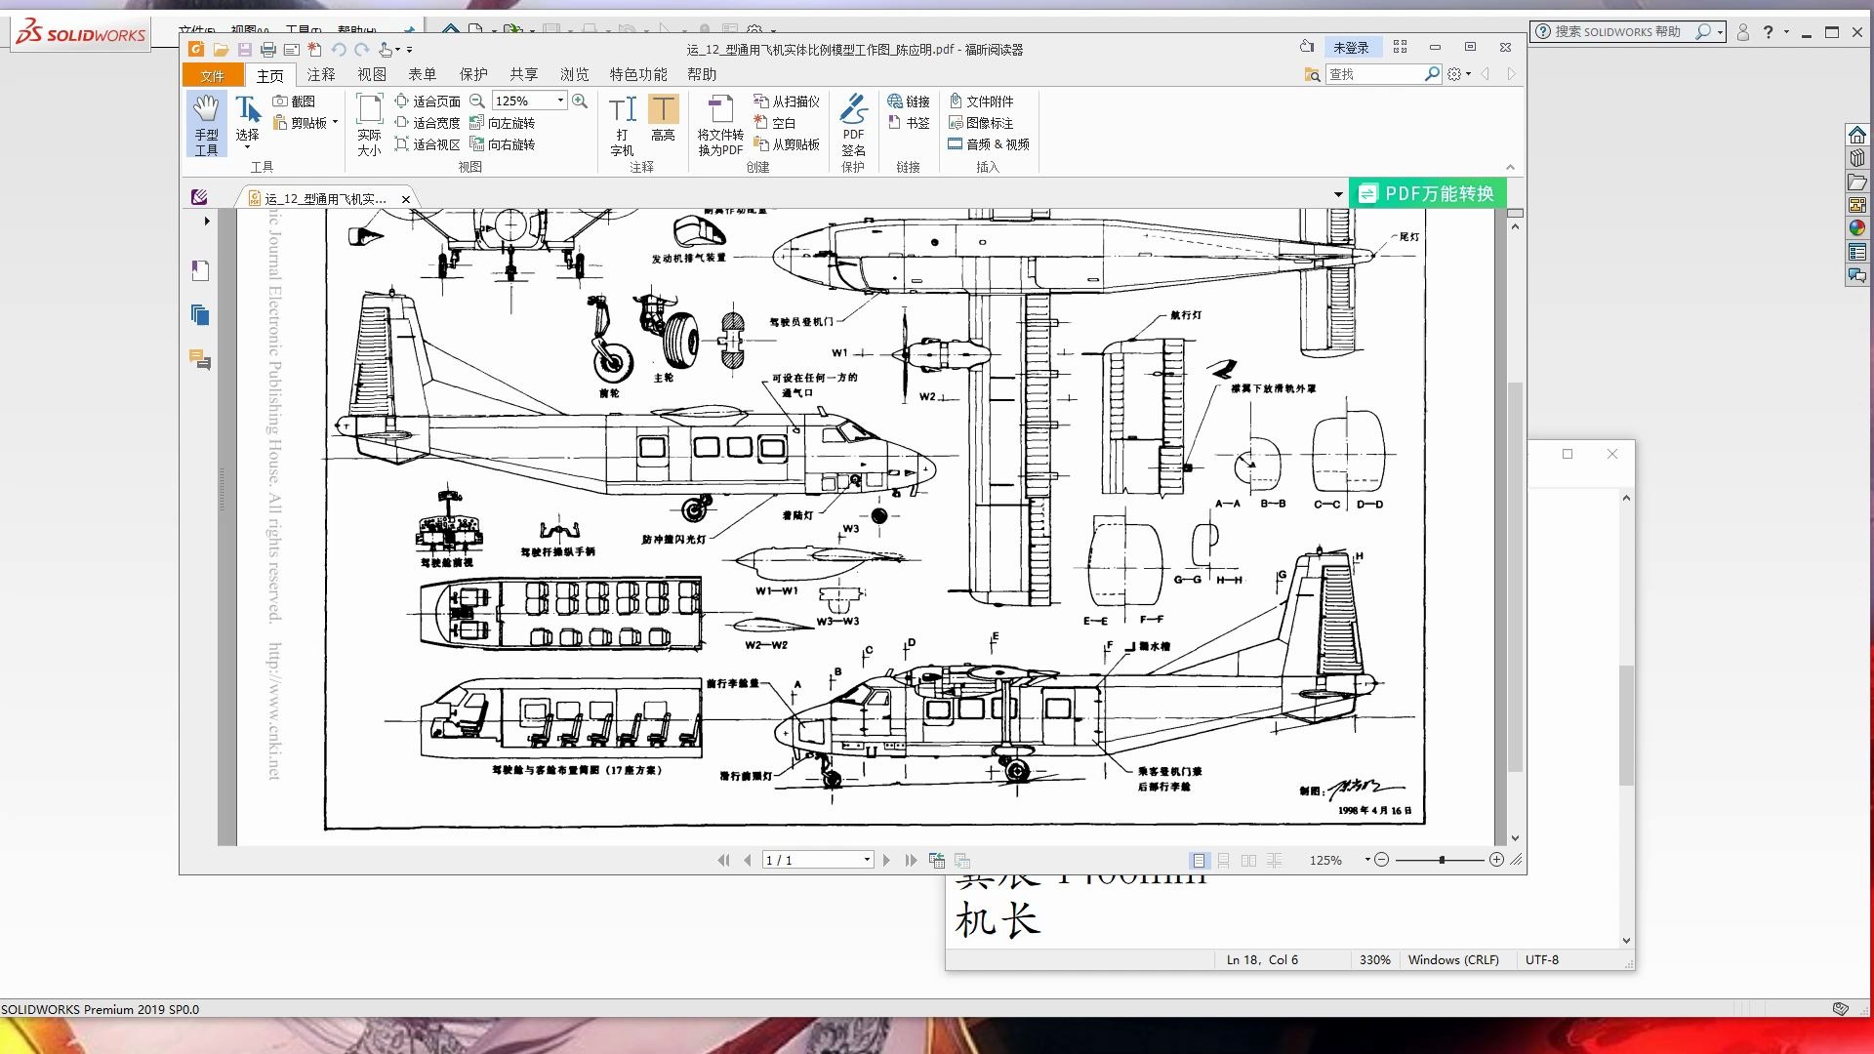The image size is (1874, 1054).
Task: Insert Audio & Video (音频 & 视频)
Action: tap(989, 144)
